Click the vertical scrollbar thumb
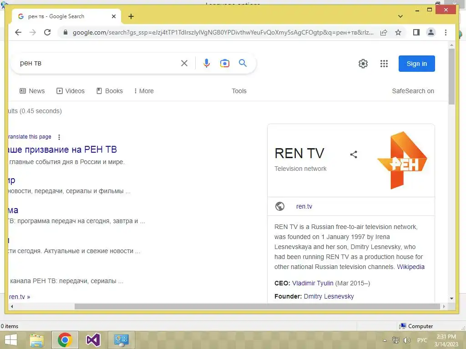The width and height of the screenshot is (466, 349). (451, 76)
